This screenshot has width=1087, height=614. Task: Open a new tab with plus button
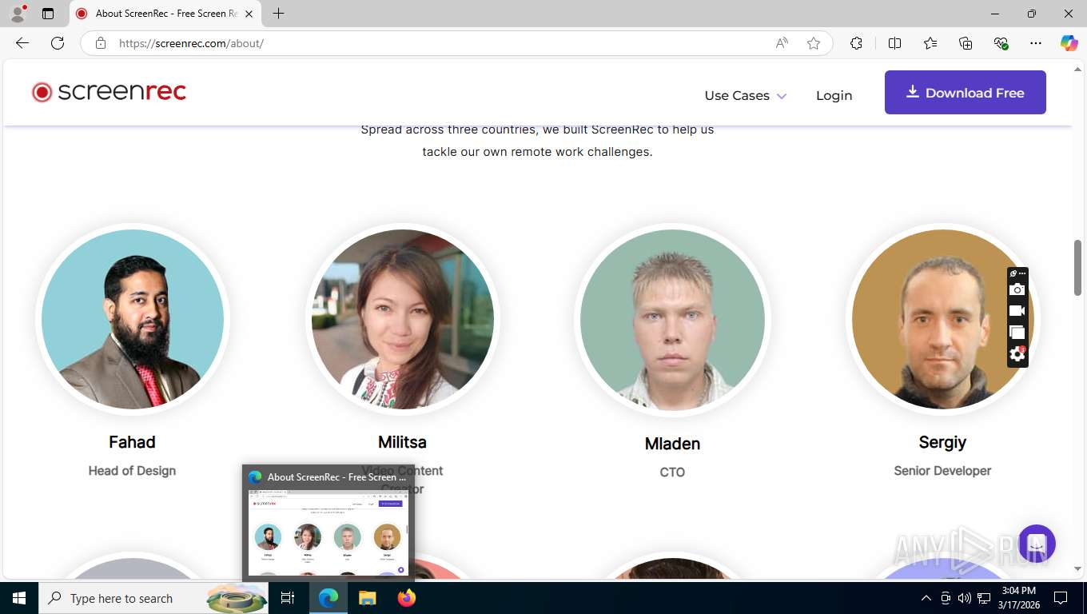[x=278, y=14]
